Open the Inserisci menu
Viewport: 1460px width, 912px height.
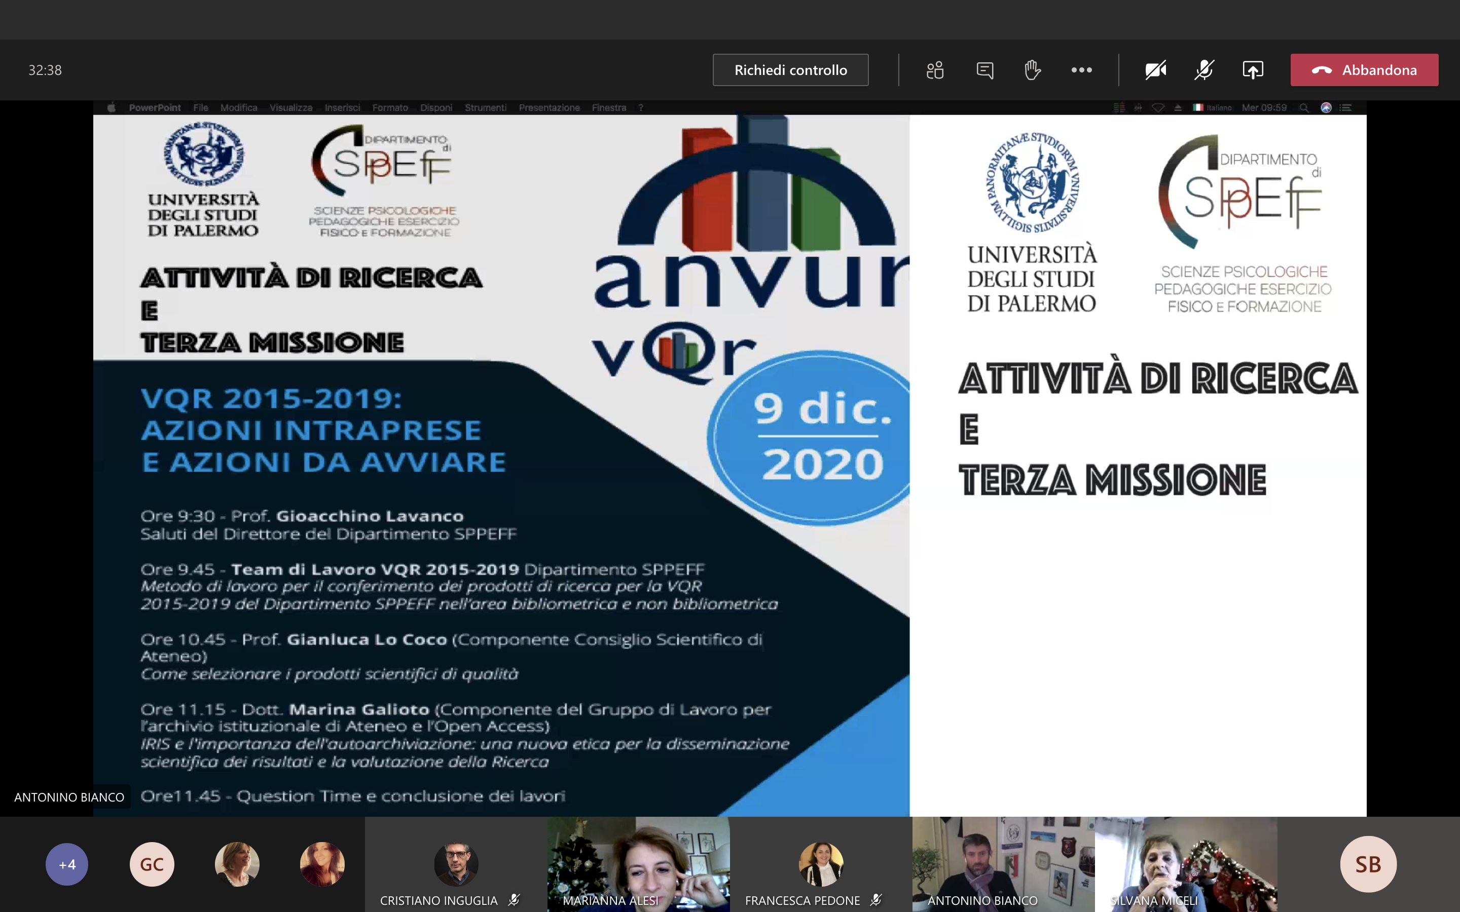point(342,107)
